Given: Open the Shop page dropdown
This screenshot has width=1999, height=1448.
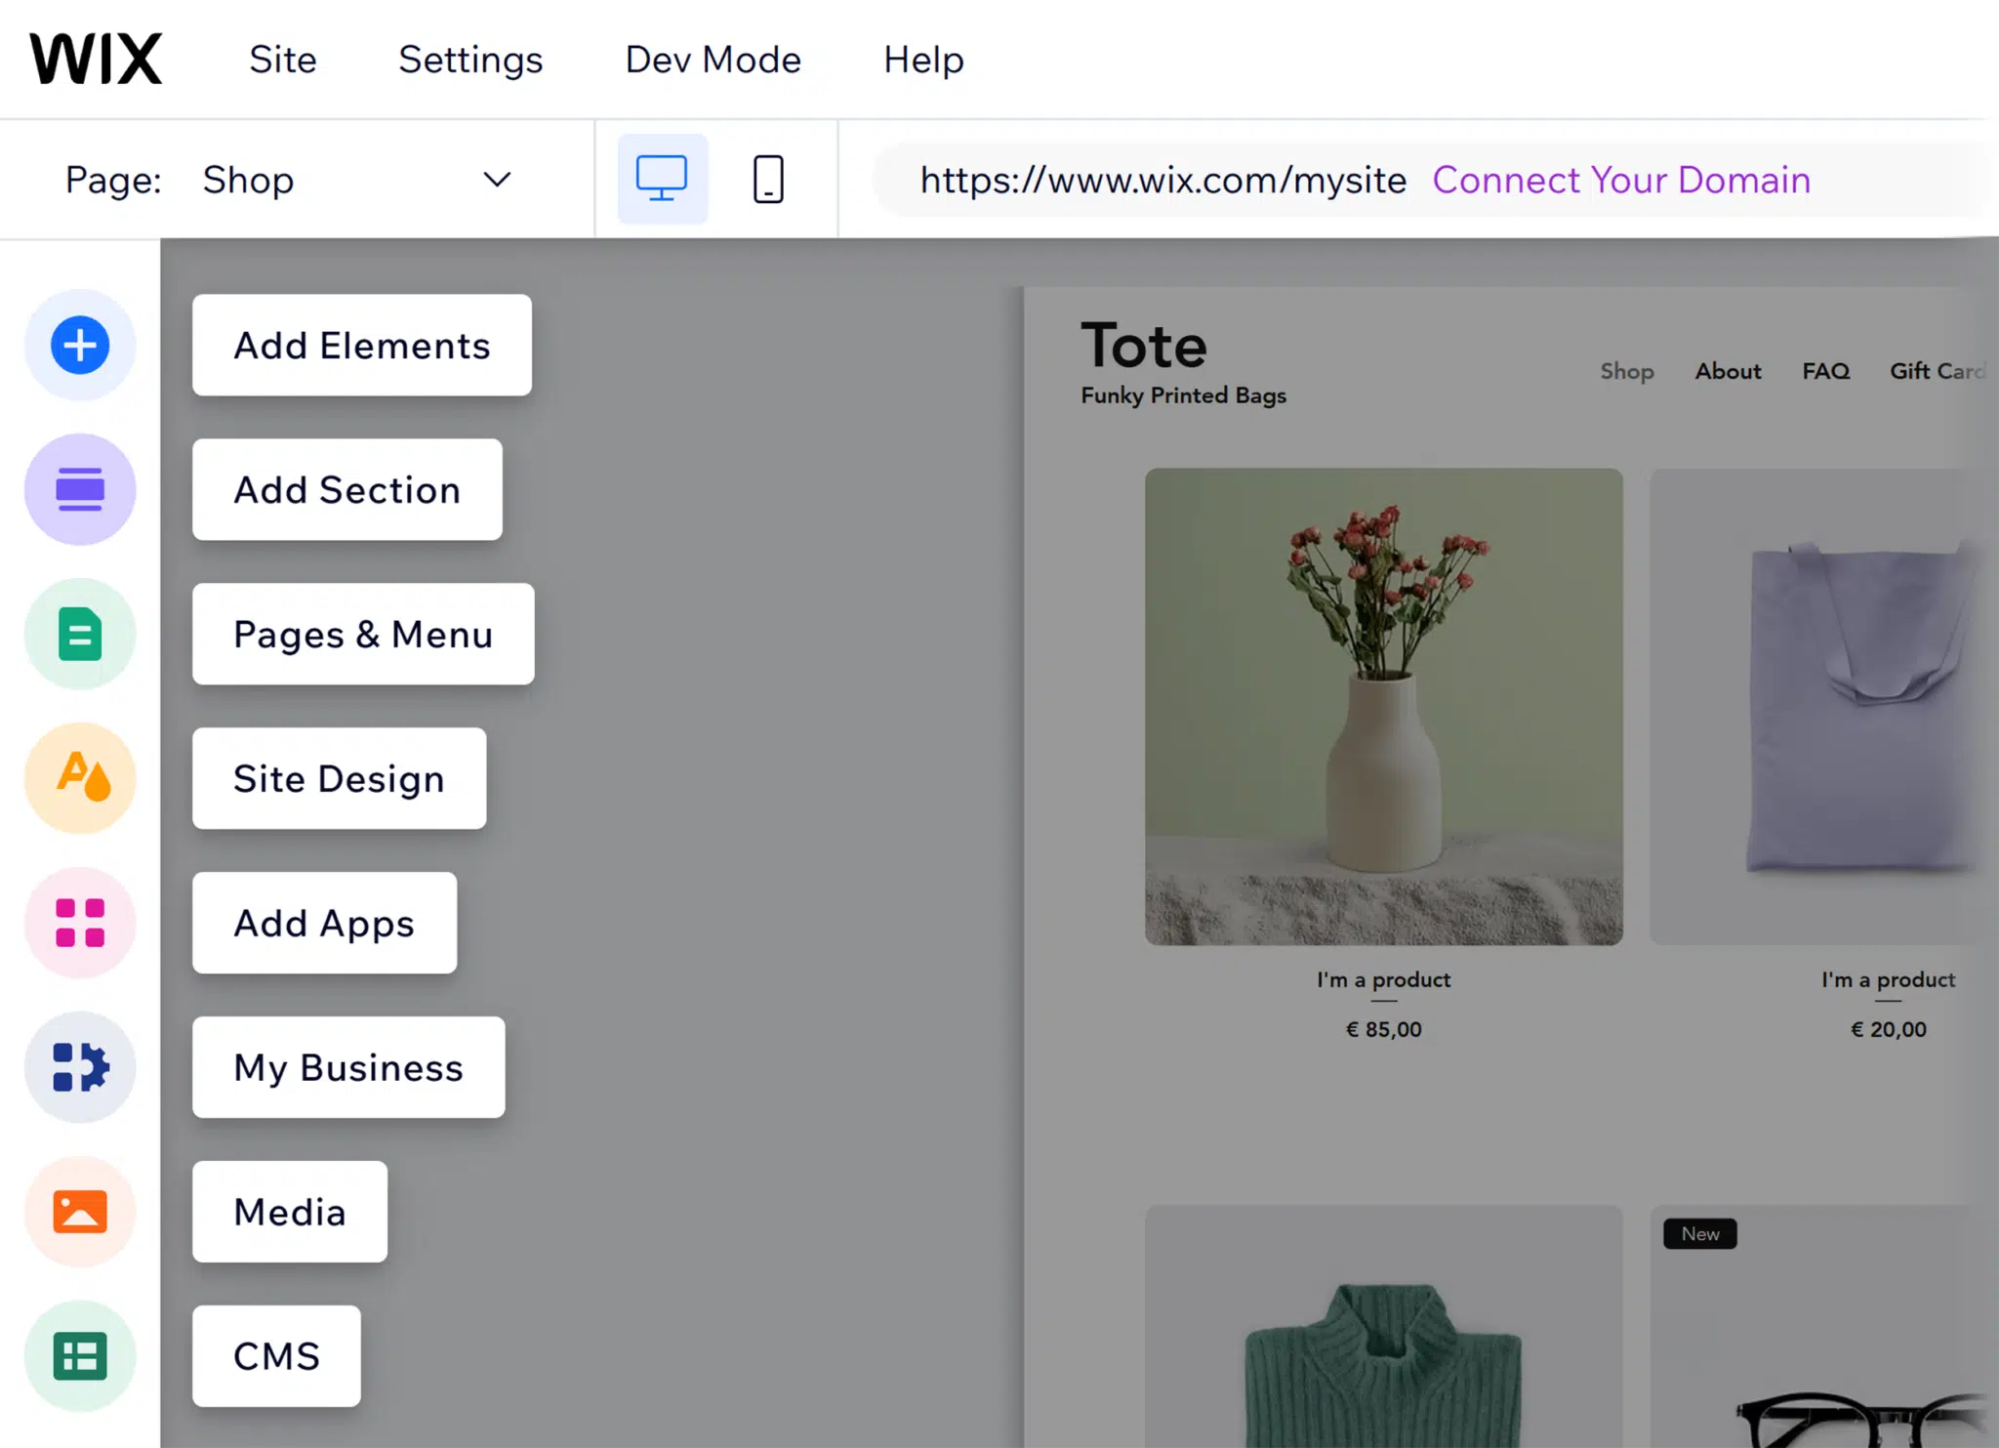Looking at the screenshot, I should (356, 180).
